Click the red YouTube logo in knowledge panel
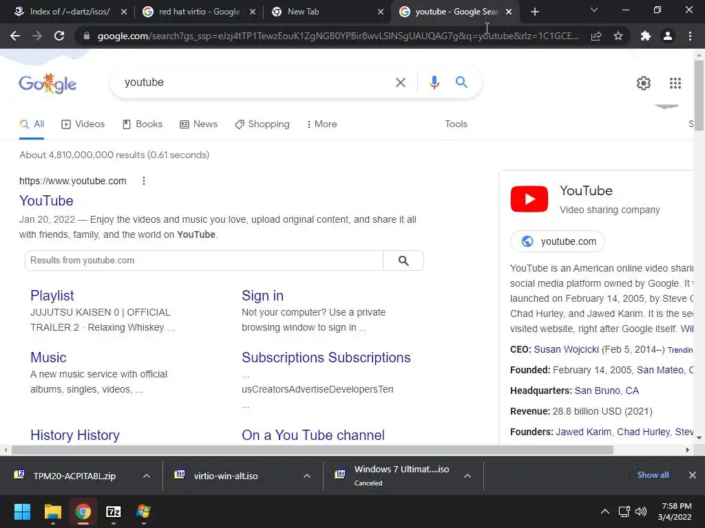This screenshot has height=528, width=705. click(529, 199)
